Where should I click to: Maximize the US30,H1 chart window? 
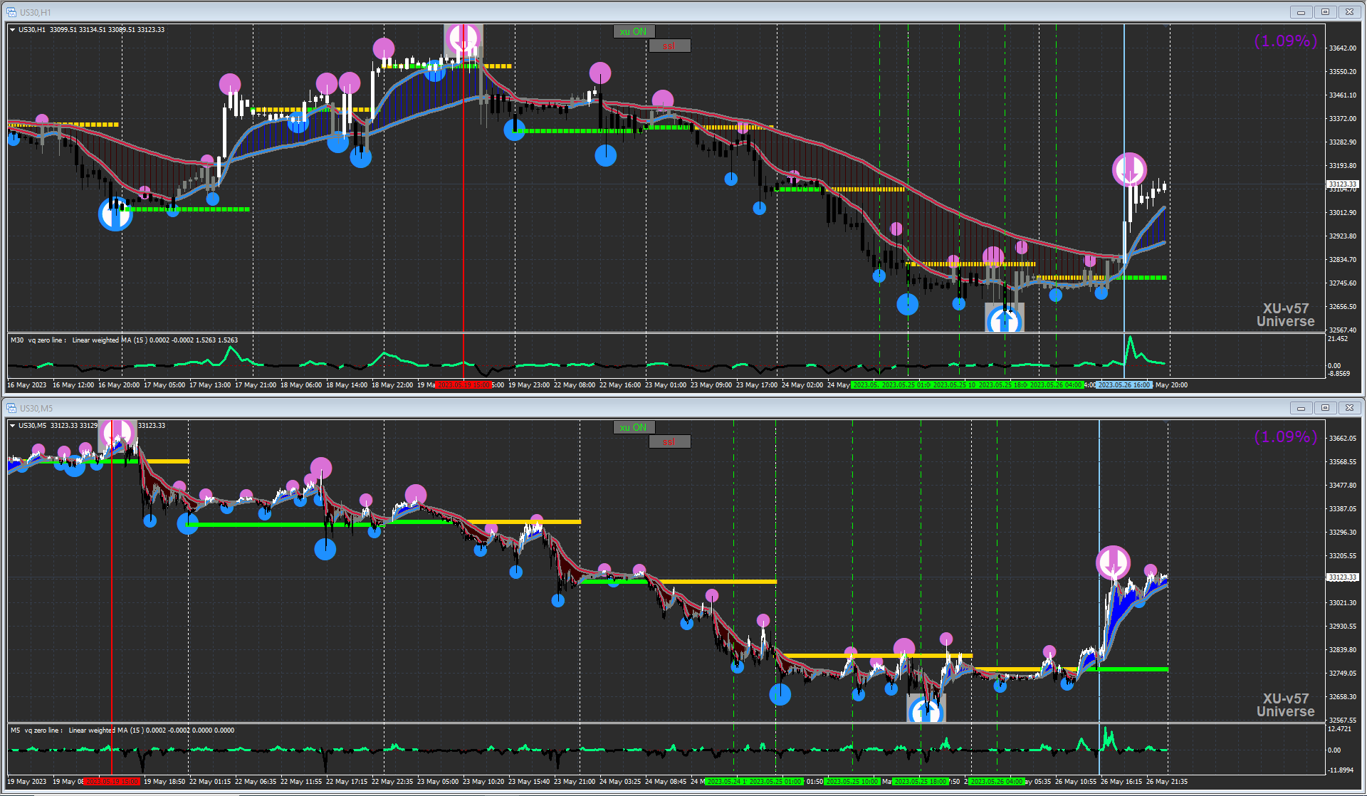pyautogui.click(x=1325, y=12)
